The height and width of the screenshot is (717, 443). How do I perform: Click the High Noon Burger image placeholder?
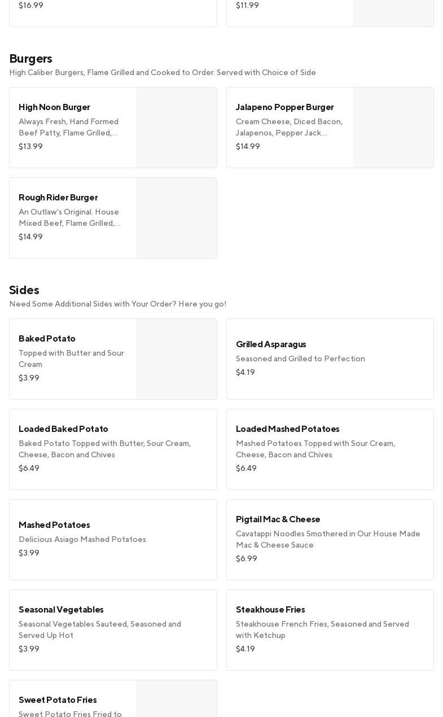click(177, 128)
